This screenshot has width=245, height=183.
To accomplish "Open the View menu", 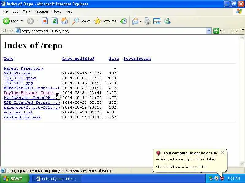I will 26,11.
